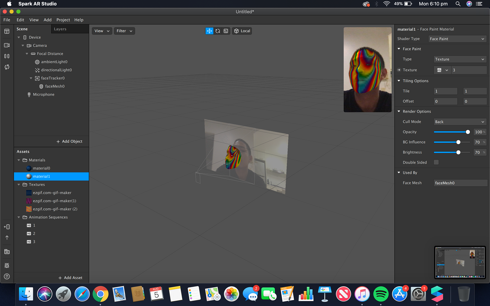Click the arrow icon beside Texture label
Image resolution: width=490 pixels, height=306 pixels.
point(399,70)
